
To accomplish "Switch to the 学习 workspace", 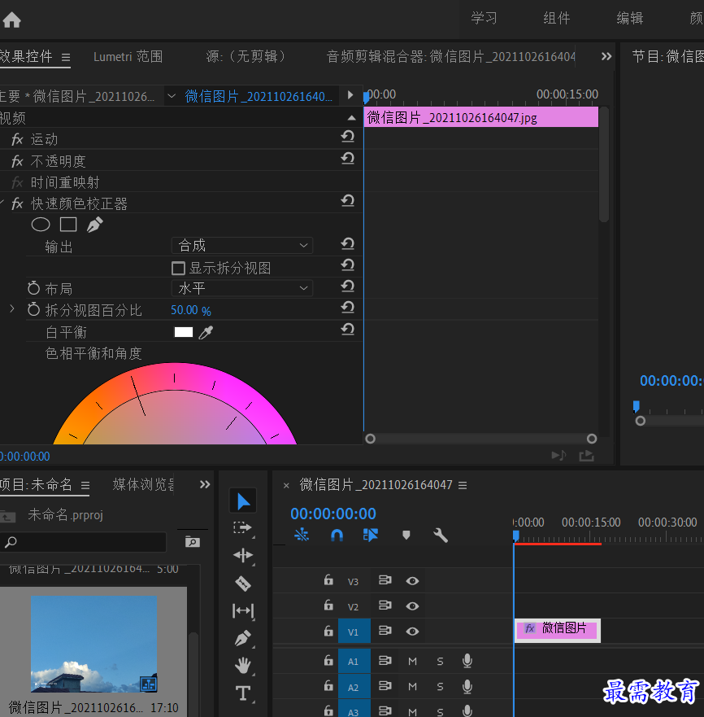I will 484,18.
